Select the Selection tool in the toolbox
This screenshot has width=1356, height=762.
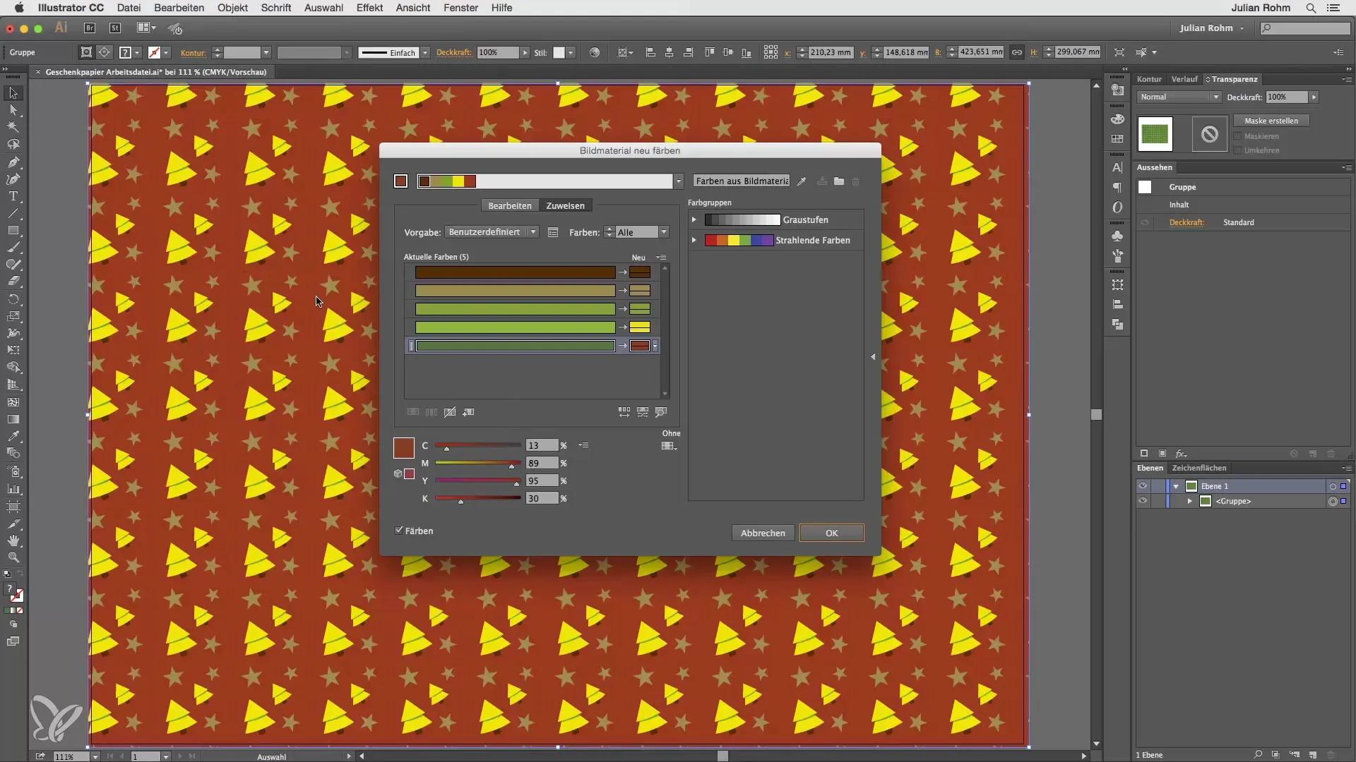tap(13, 93)
